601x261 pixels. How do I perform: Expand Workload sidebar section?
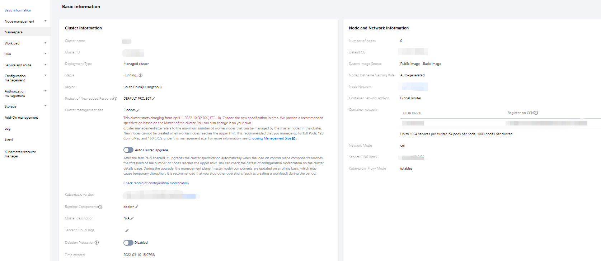click(x=45, y=43)
